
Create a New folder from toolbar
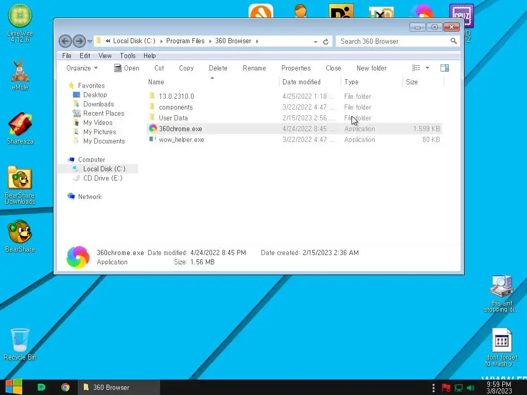click(372, 68)
